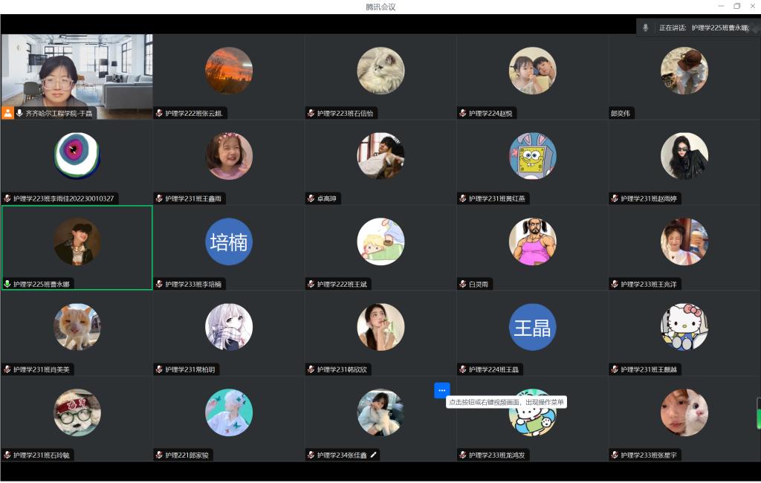Click the muted mic icon next to 卓高坤

[311, 198]
